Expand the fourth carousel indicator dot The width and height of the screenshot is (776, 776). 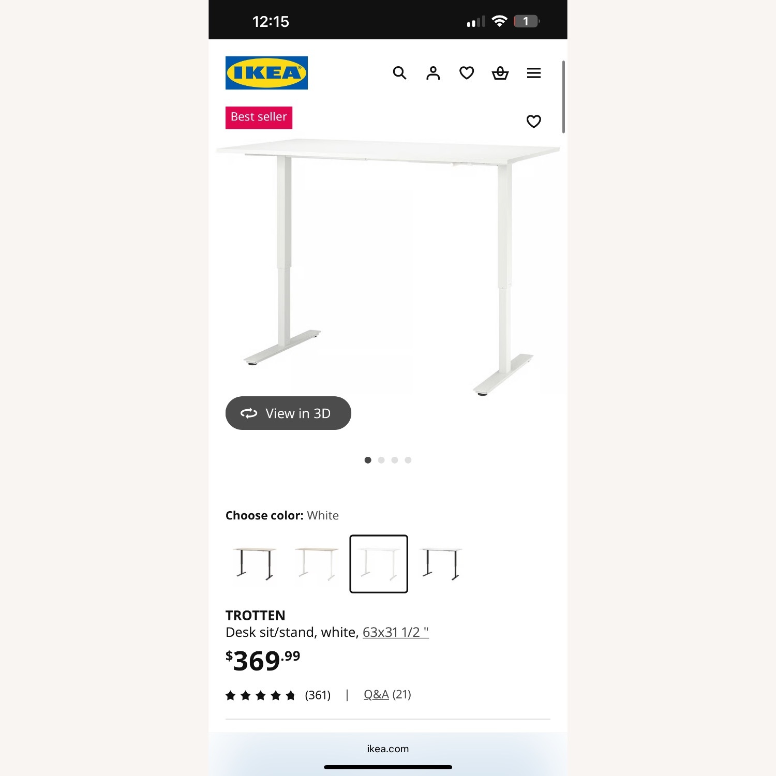408,459
